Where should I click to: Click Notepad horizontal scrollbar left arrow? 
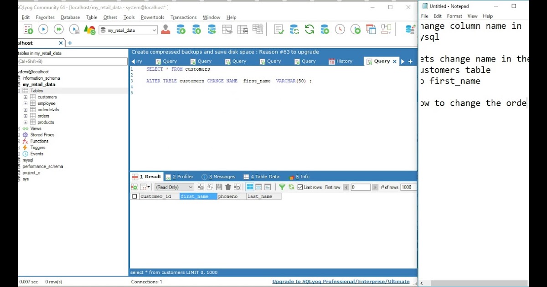422,283
